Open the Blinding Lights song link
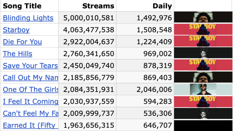 [28, 18]
